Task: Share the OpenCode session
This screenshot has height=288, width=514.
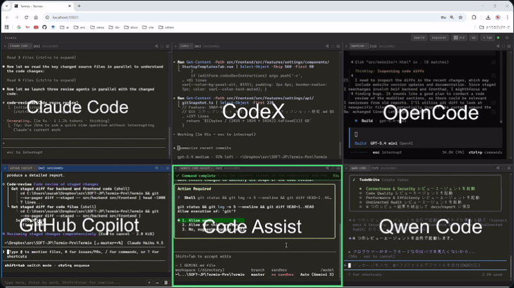Action: [498, 46]
